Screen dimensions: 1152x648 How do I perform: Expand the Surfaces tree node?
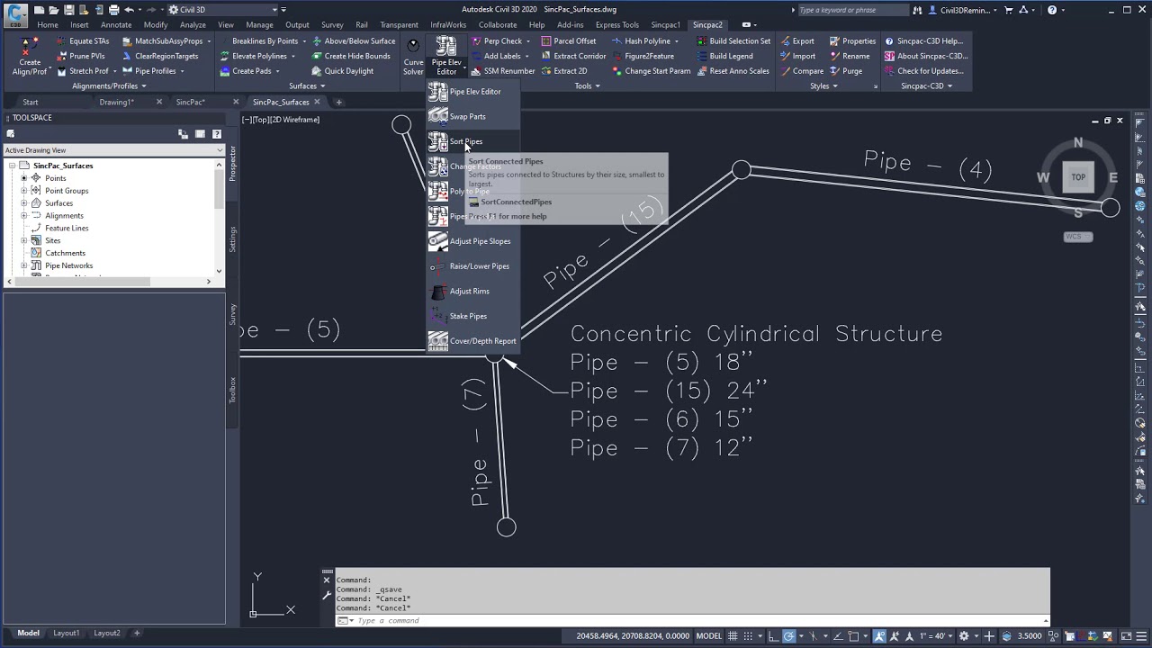point(24,203)
